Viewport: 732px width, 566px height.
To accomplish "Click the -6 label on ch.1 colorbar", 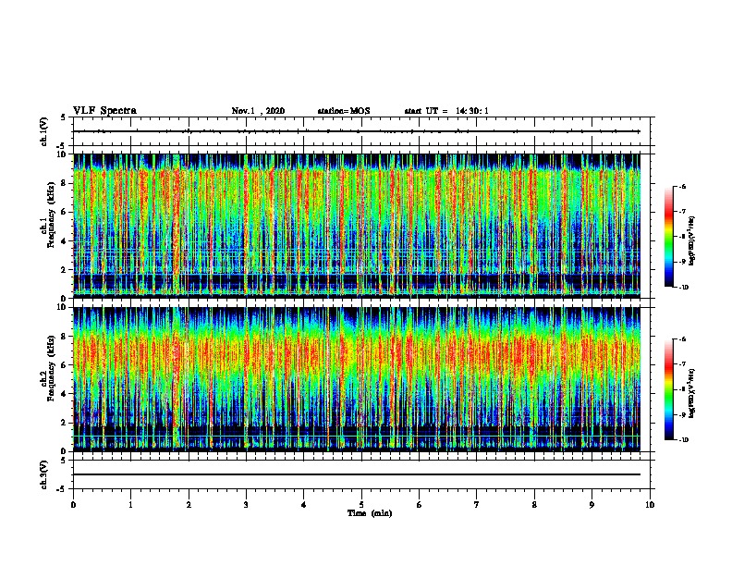I will 682,186.
